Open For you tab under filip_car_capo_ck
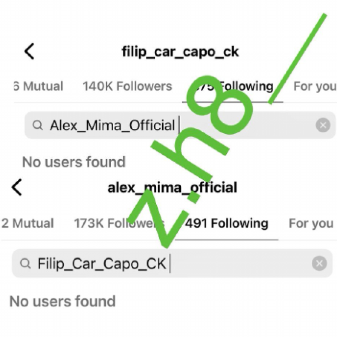Viewport: 337px width, 337px height. tap(315, 86)
